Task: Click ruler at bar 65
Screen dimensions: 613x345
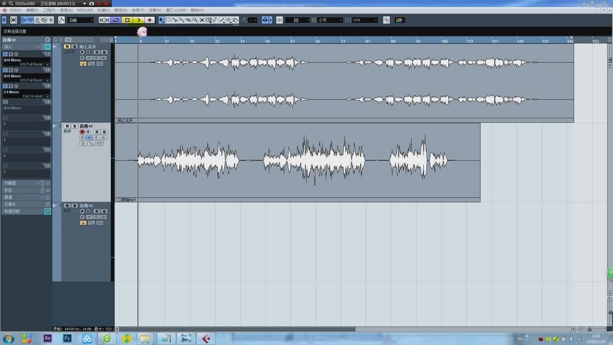Action: tap(318, 41)
